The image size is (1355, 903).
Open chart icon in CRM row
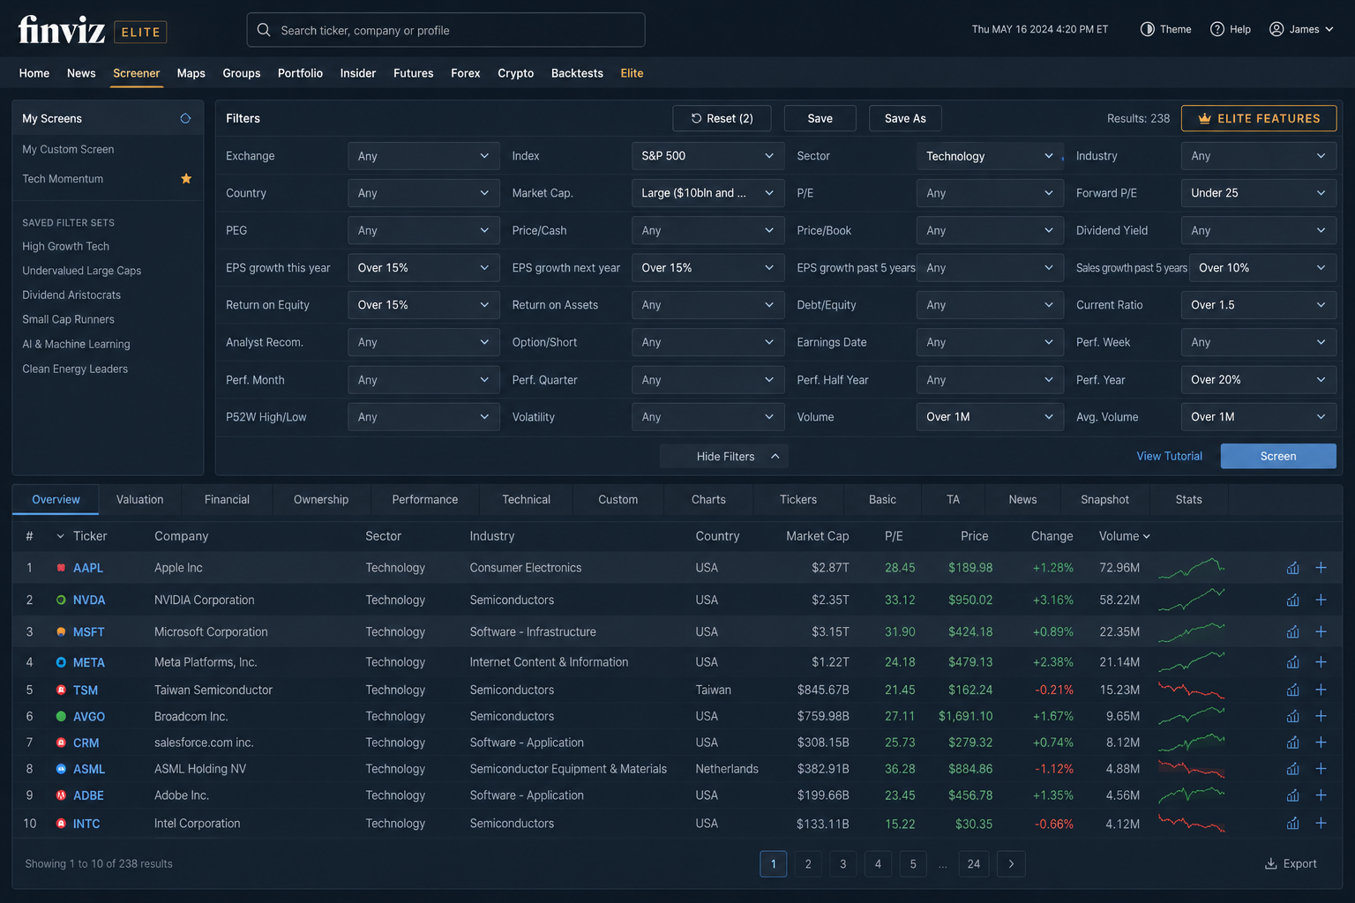pos(1292,743)
